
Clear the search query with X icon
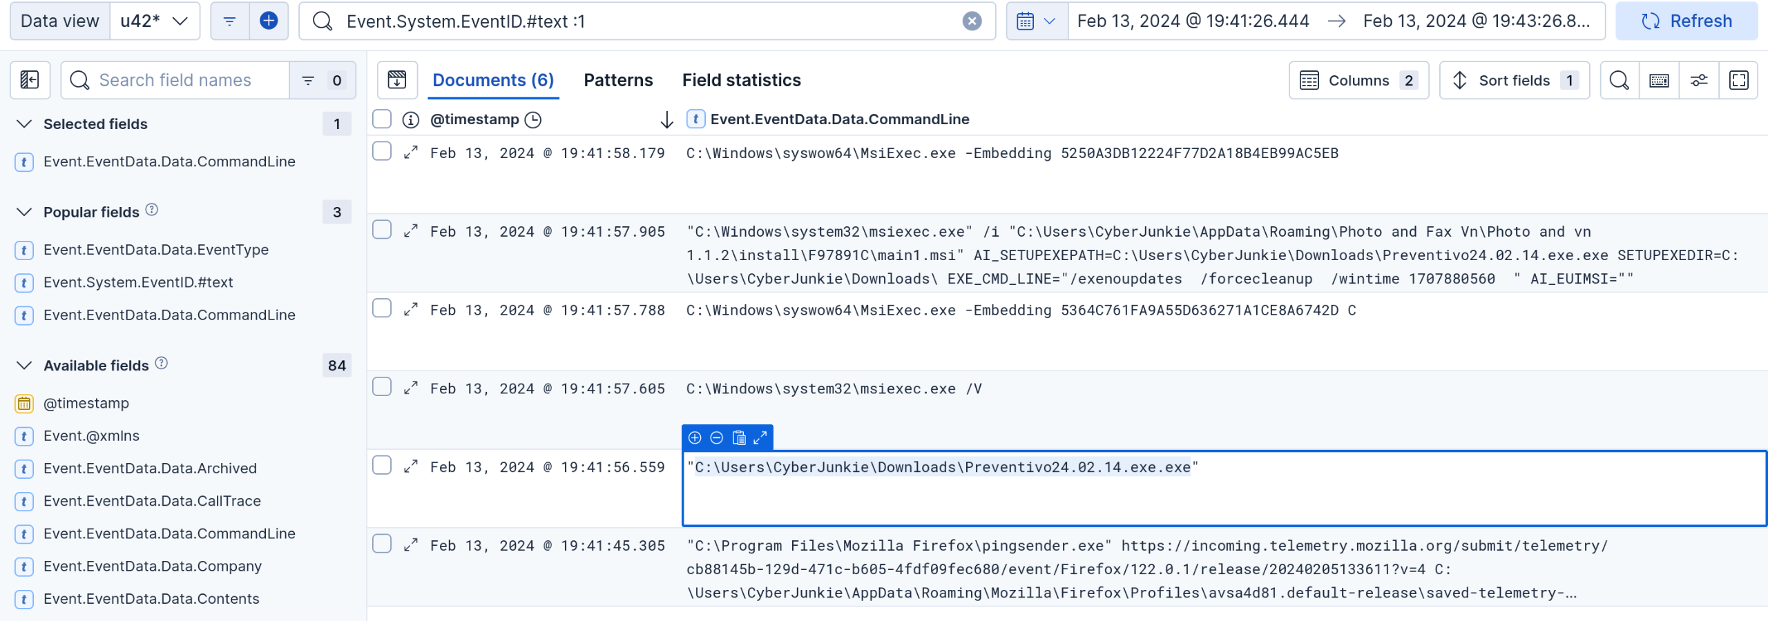click(x=972, y=21)
